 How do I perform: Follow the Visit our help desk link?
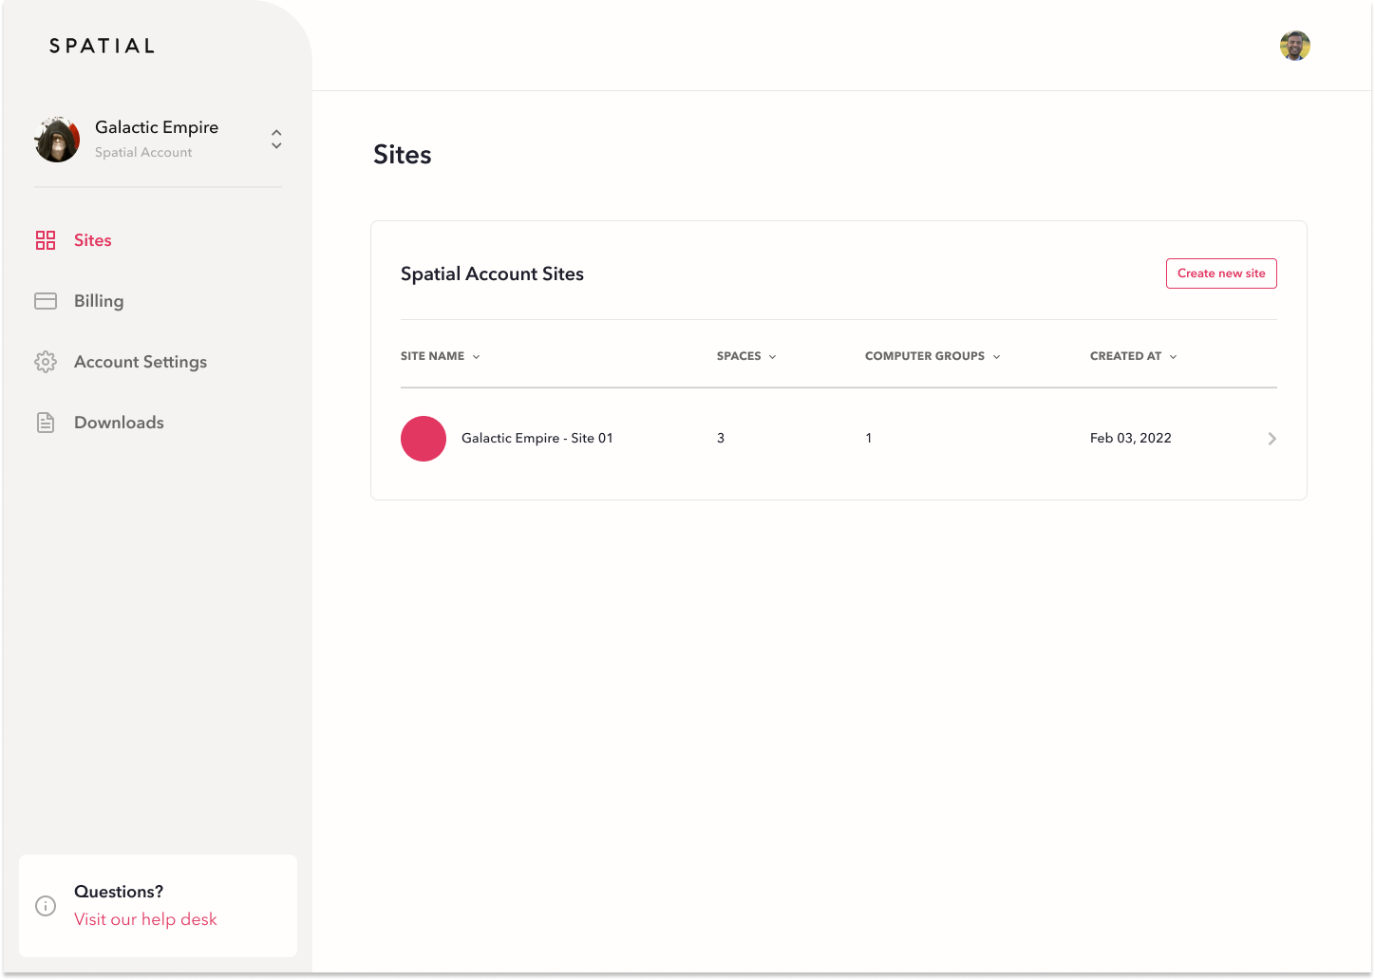click(x=145, y=919)
